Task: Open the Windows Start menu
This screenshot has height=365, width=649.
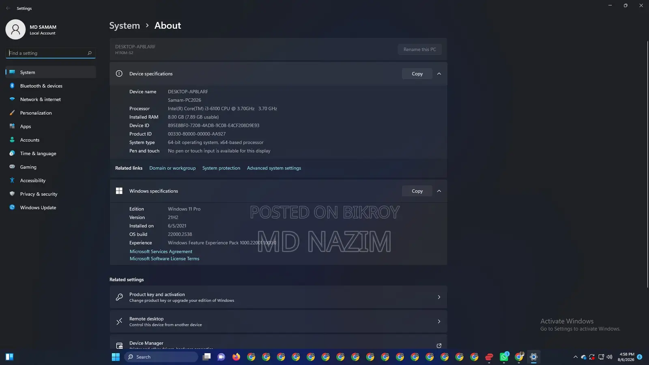Action: pos(116,357)
